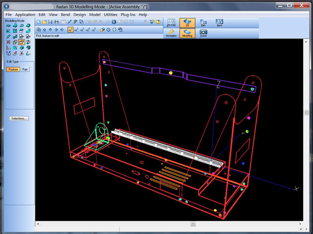This screenshot has width=313, height=234.
Task: Select the teal L-shaped elbow tool
Action: pos(28,31)
